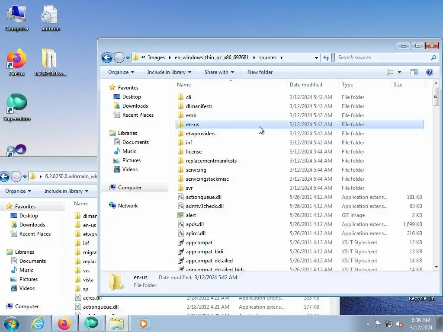
Task: Sort by Date modified column header
Action: coord(313,85)
